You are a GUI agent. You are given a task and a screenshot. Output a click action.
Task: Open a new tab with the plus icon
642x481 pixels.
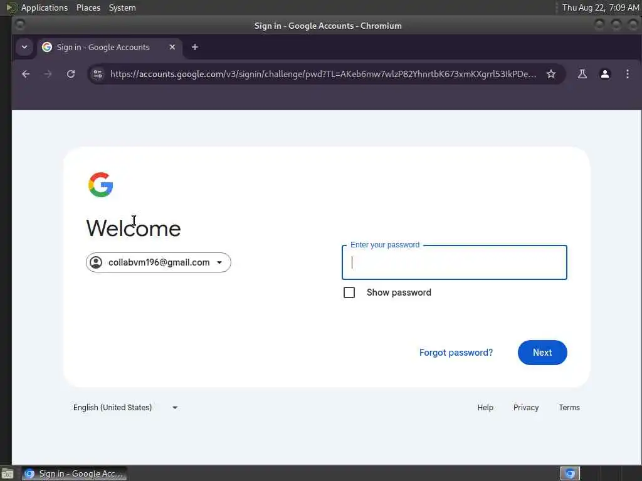(x=195, y=47)
